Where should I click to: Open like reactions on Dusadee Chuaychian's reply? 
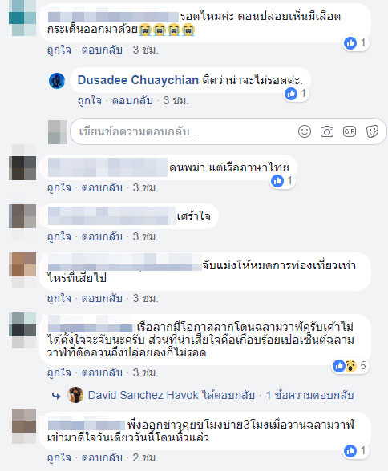296,94
